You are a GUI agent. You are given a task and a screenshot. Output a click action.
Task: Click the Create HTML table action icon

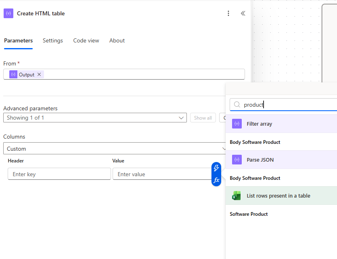coord(8,13)
